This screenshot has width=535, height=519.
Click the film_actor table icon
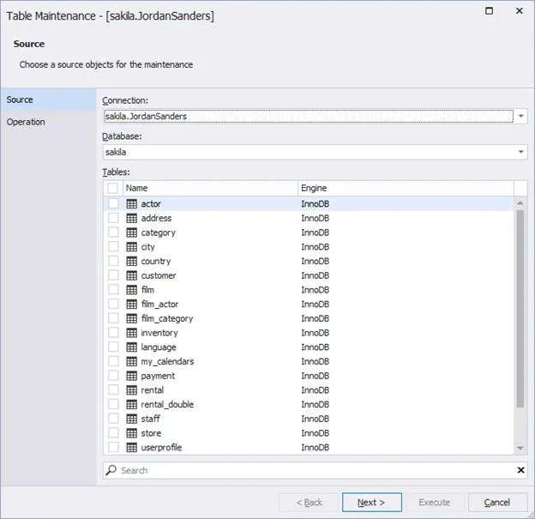pos(132,305)
